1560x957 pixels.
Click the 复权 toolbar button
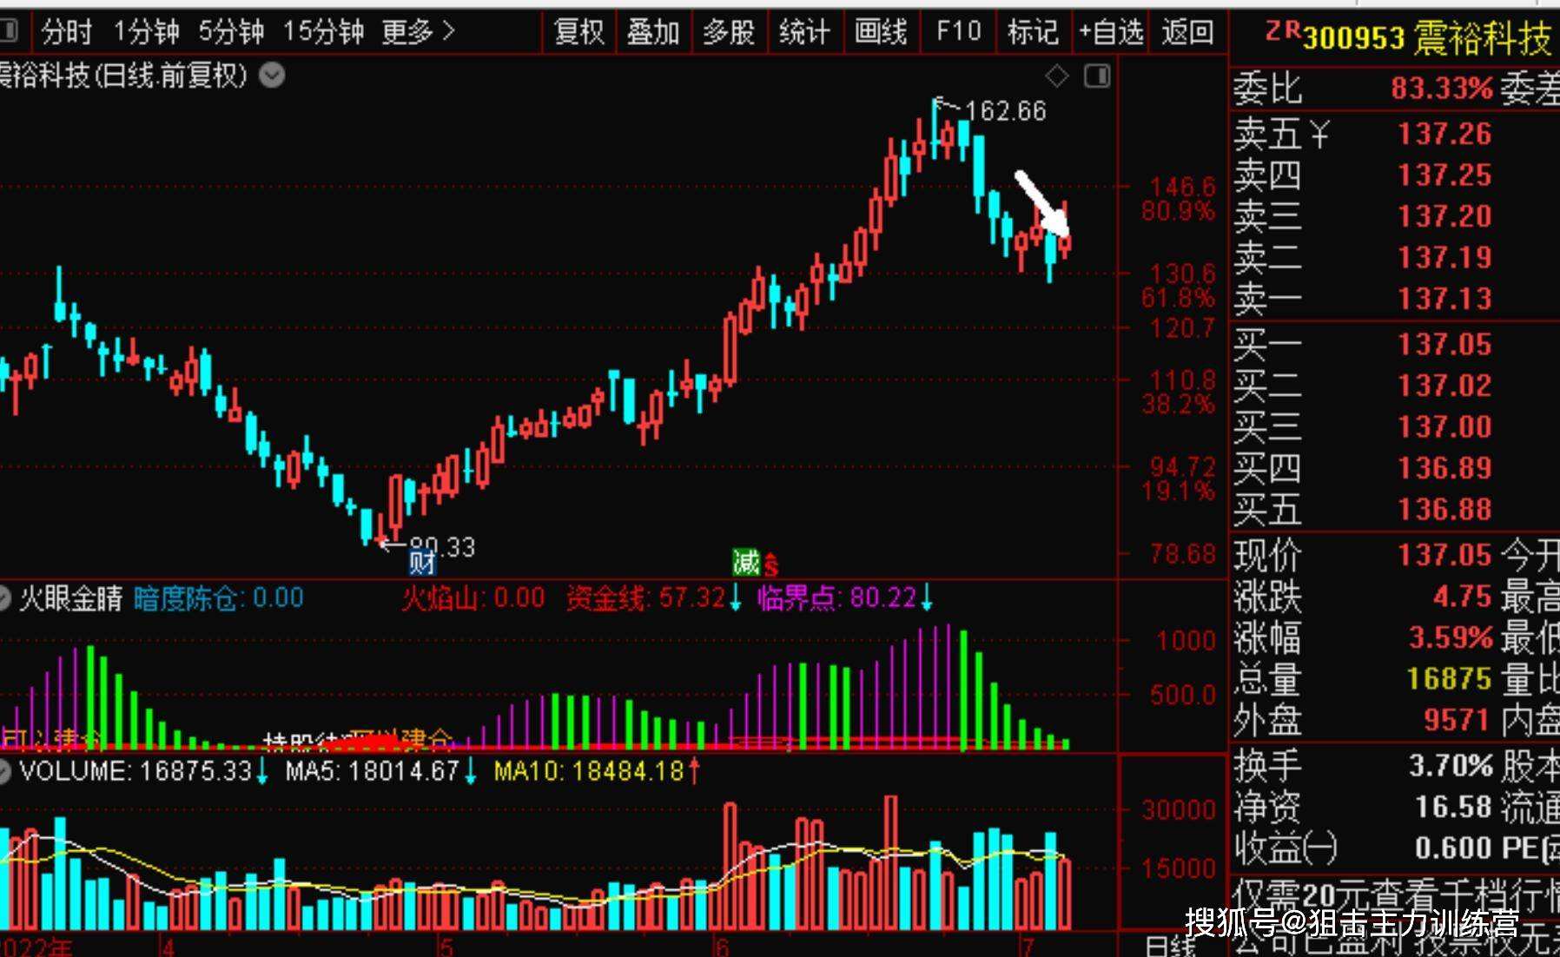(579, 33)
